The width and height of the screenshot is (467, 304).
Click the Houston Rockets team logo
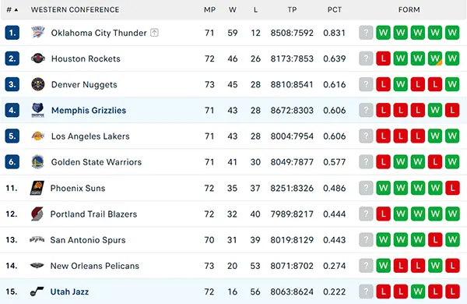tap(38, 58)
